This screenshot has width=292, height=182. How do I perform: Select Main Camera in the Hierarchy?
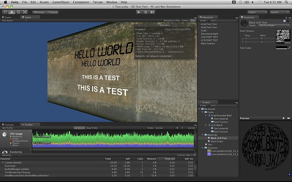(208, 43)
